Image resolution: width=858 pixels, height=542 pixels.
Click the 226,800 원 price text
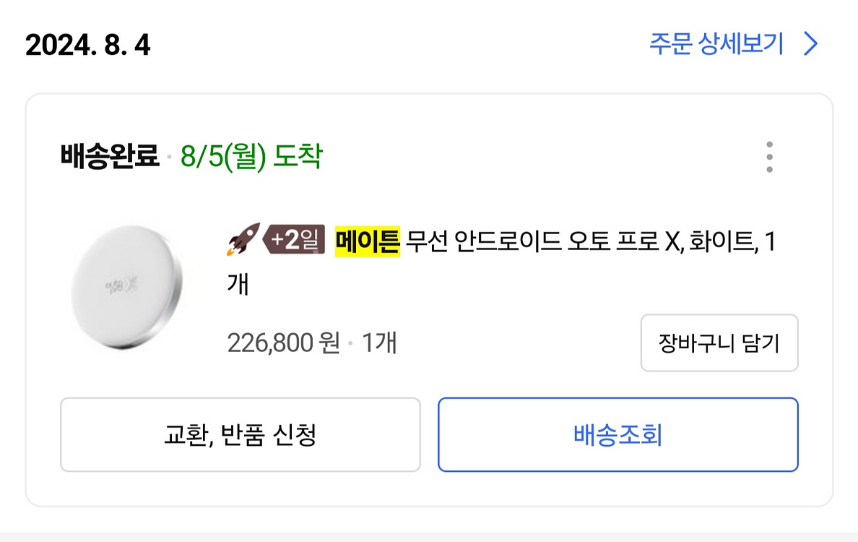tap(283, 343)
